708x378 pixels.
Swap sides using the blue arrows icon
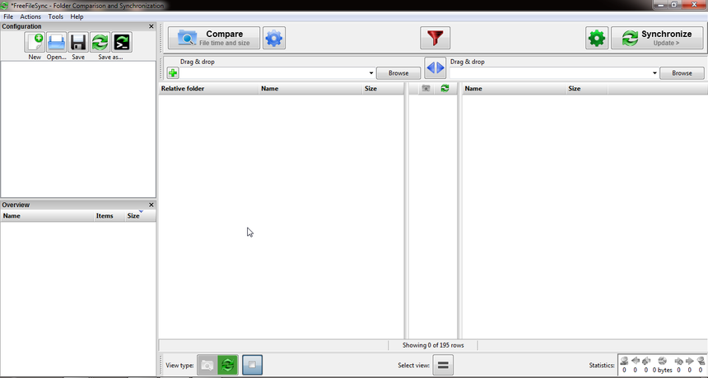(x=435, y=67)
